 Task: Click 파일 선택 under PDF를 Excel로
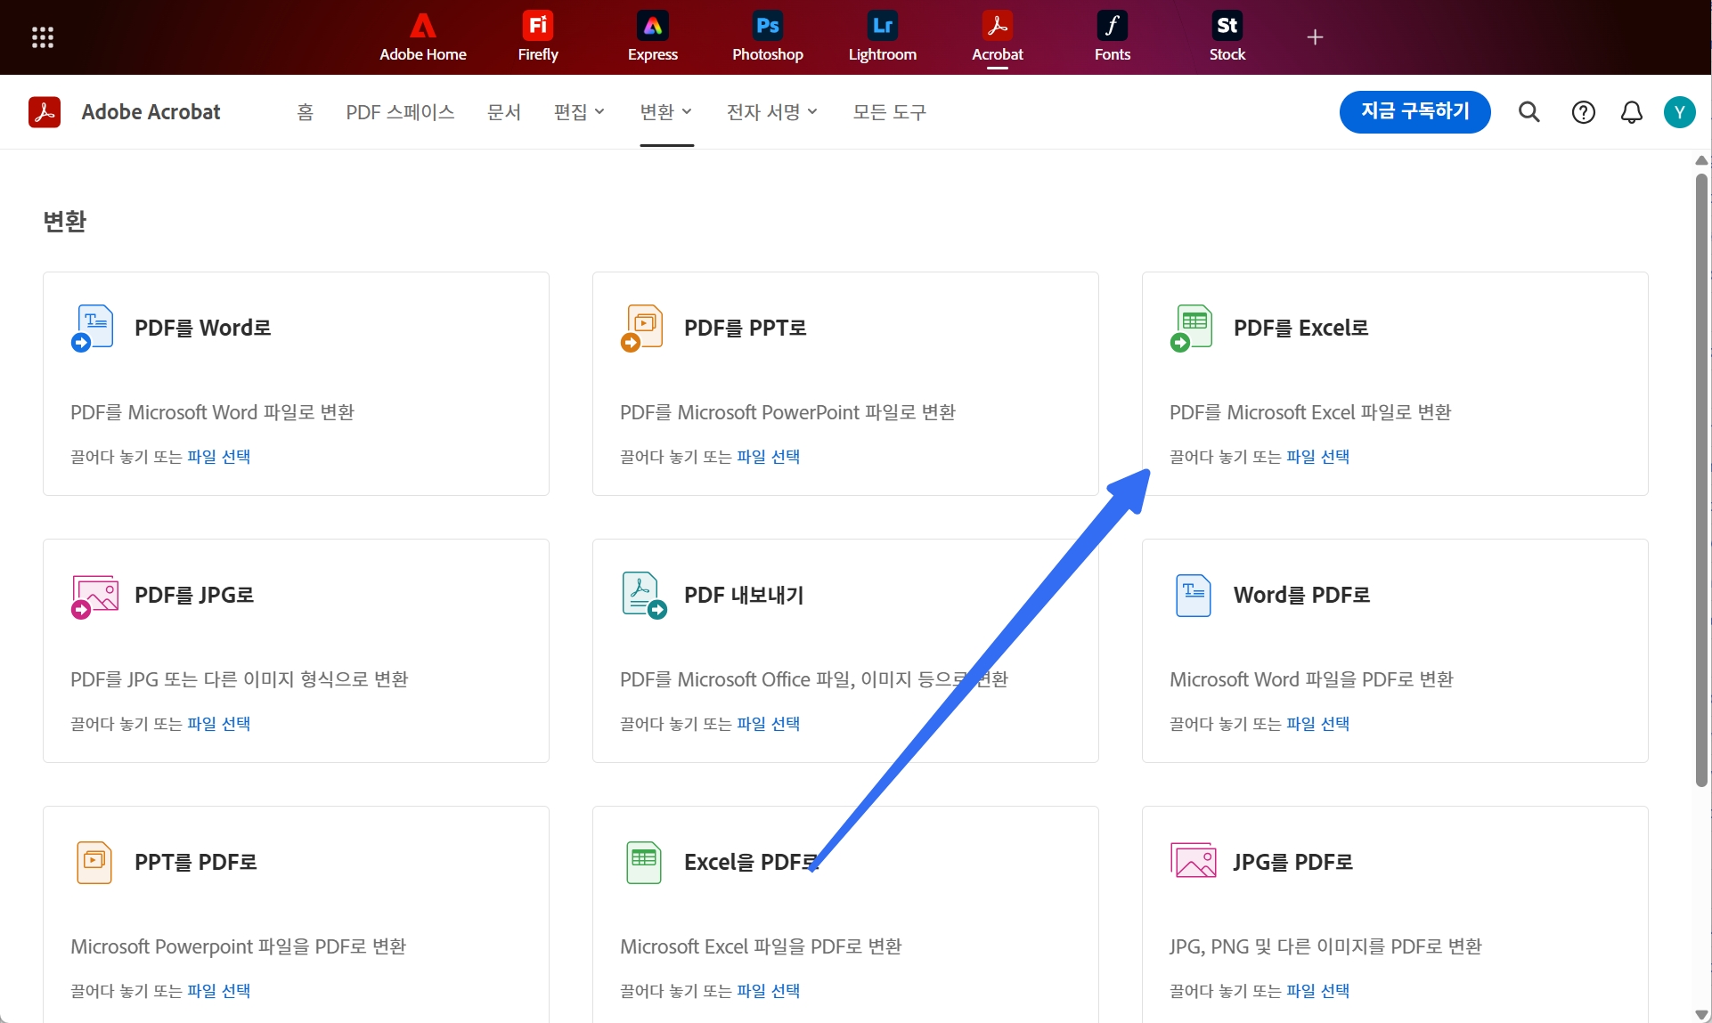pyautogui.click(x=1318, y=457)
